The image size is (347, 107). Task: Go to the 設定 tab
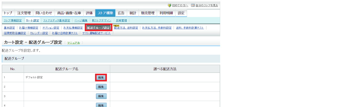click(x=181, y=13)
